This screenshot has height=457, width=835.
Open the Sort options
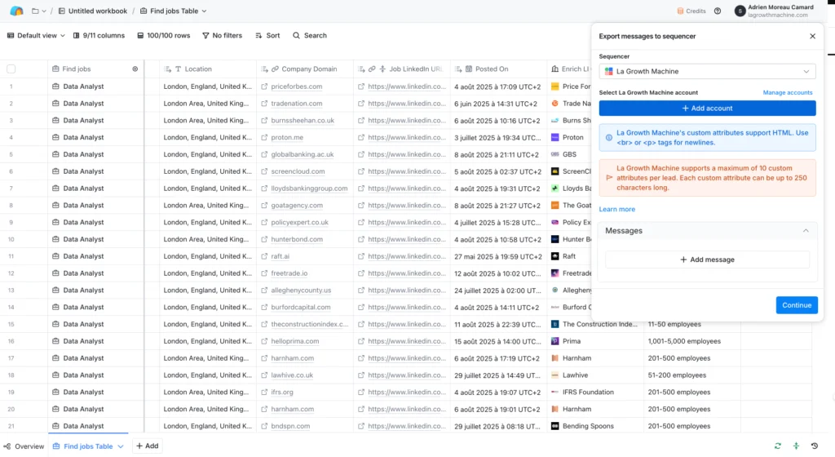[267, 36]
